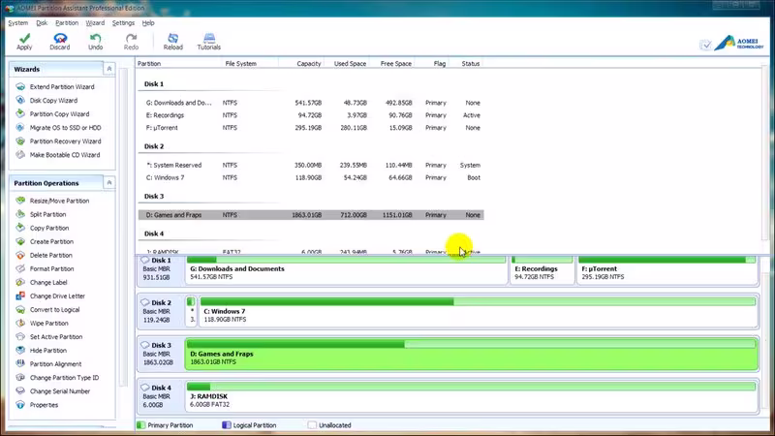The height and width of the screenshot is (436, 775).
Task: Toggle the checkmark icon beside AOMEI logo
Action: (706, 45)
